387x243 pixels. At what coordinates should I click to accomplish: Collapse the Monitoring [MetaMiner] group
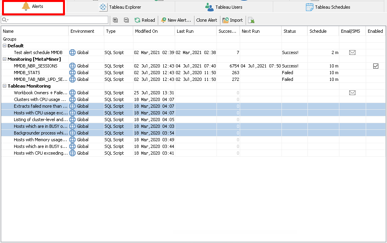click(4, 59)
